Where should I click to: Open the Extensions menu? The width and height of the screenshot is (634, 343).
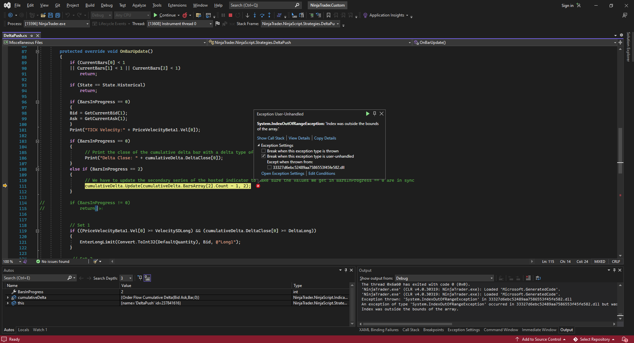[177, 5]
